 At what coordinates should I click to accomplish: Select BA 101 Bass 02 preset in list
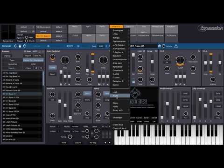22,101
